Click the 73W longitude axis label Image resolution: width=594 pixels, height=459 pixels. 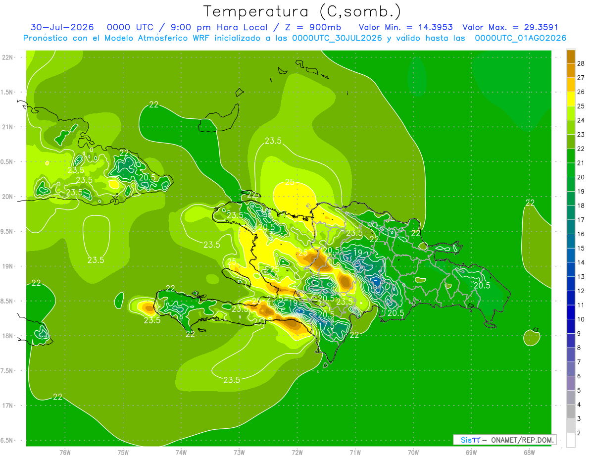click(x=239, y=452)
